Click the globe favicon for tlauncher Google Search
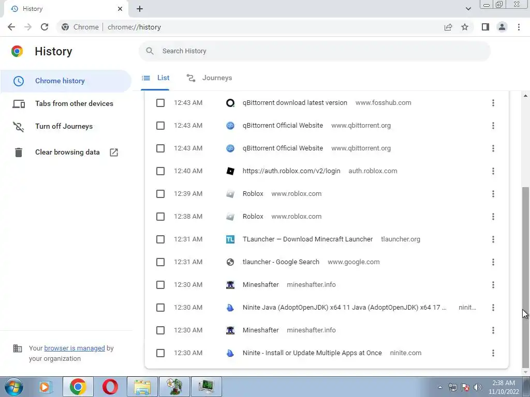Viewport: 530px width, 397px height. click(230, 262)
